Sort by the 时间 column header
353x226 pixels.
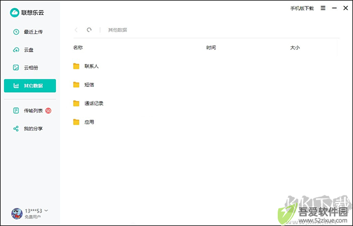point(211,48)
